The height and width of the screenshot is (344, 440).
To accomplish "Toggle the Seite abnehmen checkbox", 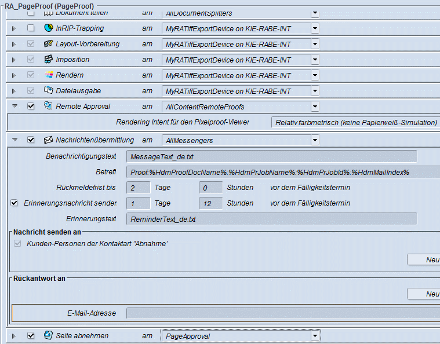I will click(31, 335).
